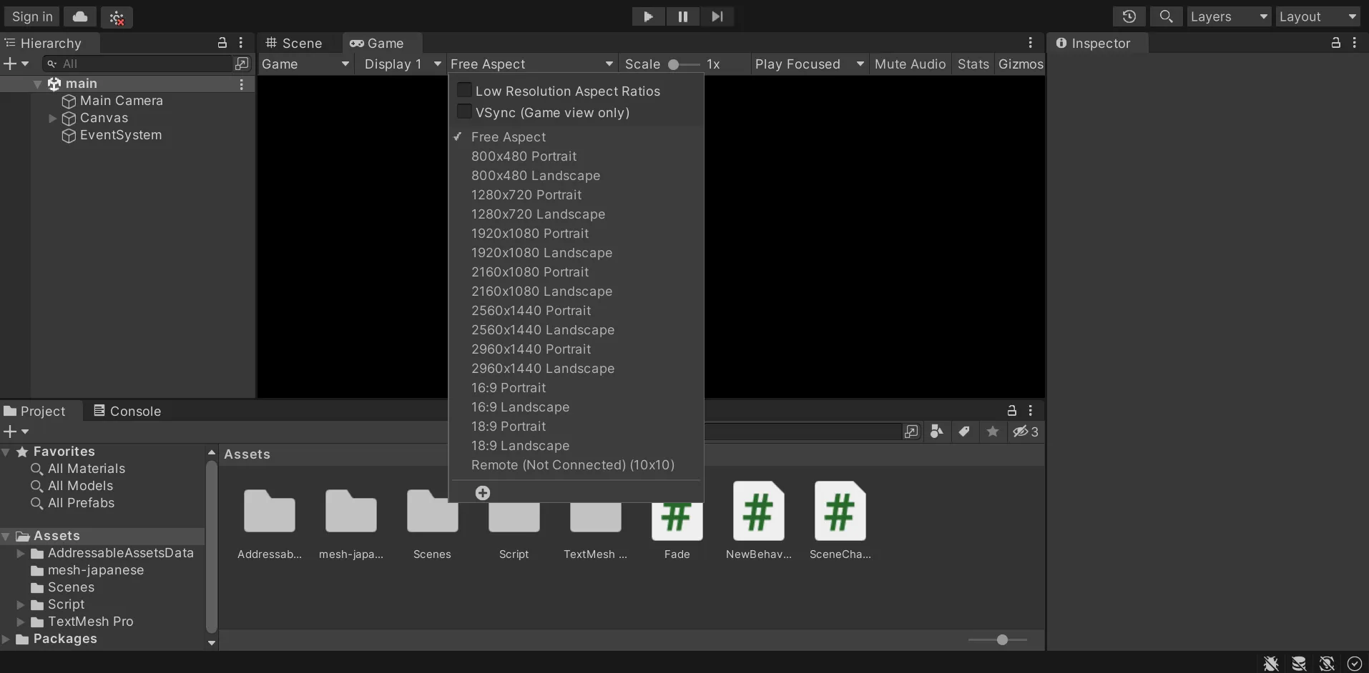Open the Play Focused dropdown
The image size is (1369, 673).
pos(810,64)
